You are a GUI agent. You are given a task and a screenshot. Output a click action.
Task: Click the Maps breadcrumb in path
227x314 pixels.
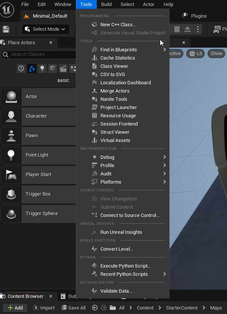coord(216,308)
